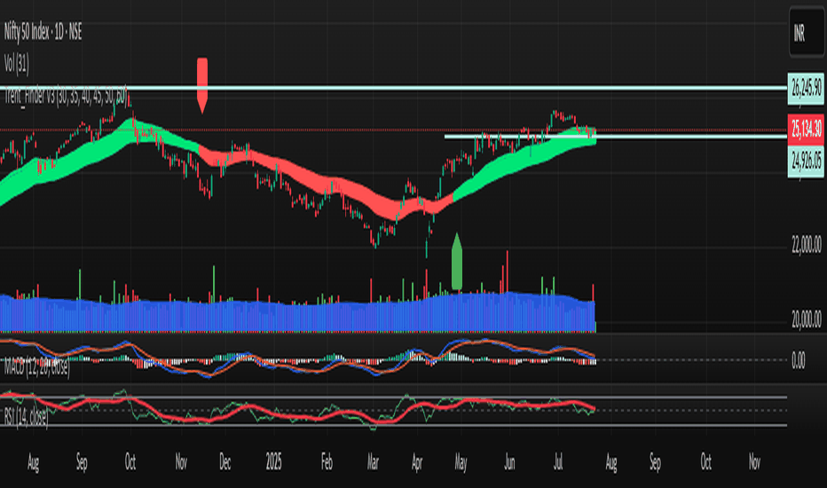Click the 26,245.90 price label
This screenshot has width=827, height=488.
pyautogui.click(x=806, y=88)
